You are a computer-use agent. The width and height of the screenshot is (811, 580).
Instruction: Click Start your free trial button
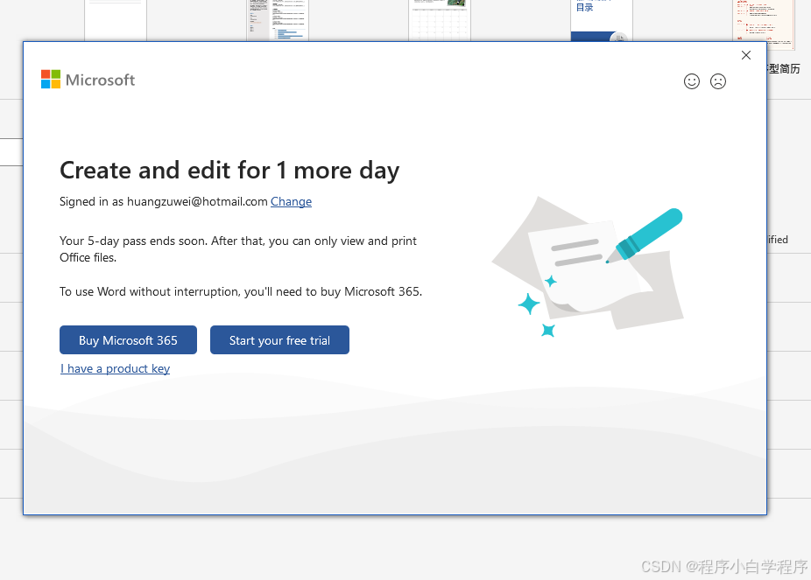pyautogui.click(x=279, y=339)
